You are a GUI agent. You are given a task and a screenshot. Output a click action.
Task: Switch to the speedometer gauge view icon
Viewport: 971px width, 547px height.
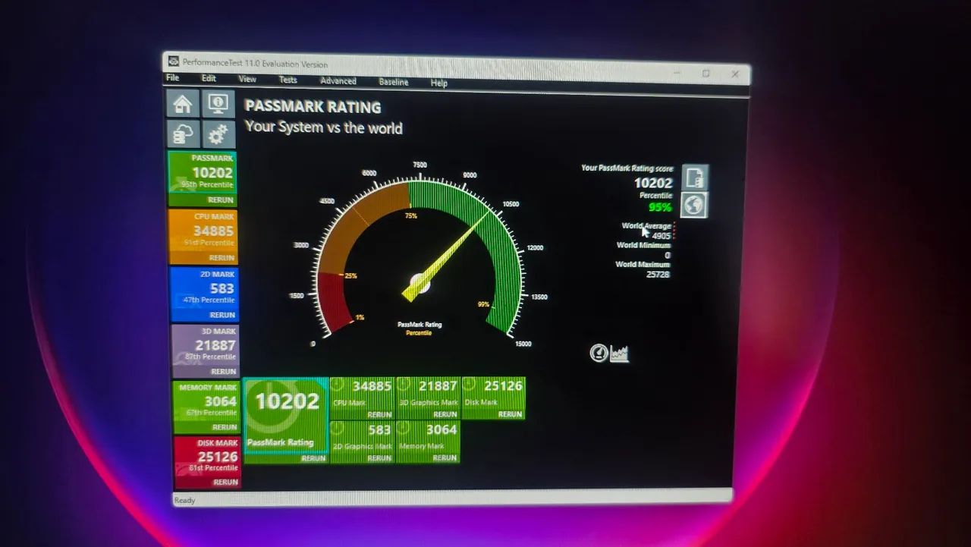click(599, 353)
